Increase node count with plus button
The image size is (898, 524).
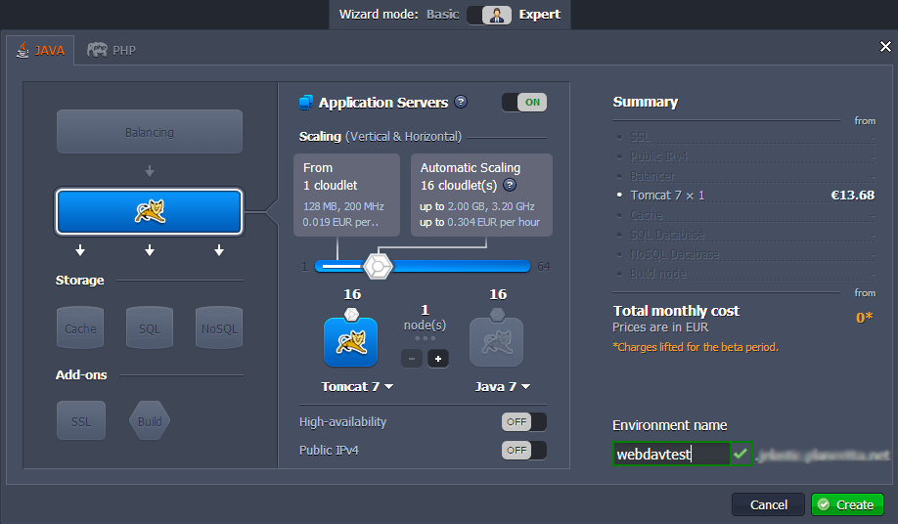[438, 359]
